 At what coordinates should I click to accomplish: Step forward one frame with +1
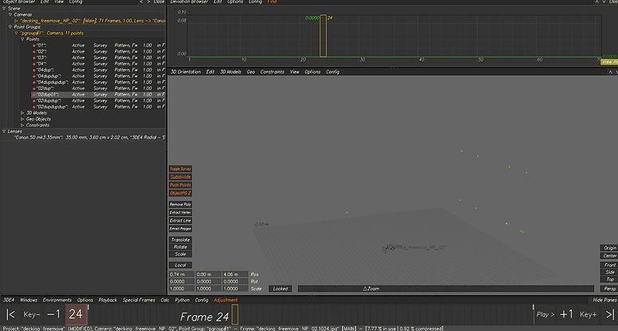[566, 314]
